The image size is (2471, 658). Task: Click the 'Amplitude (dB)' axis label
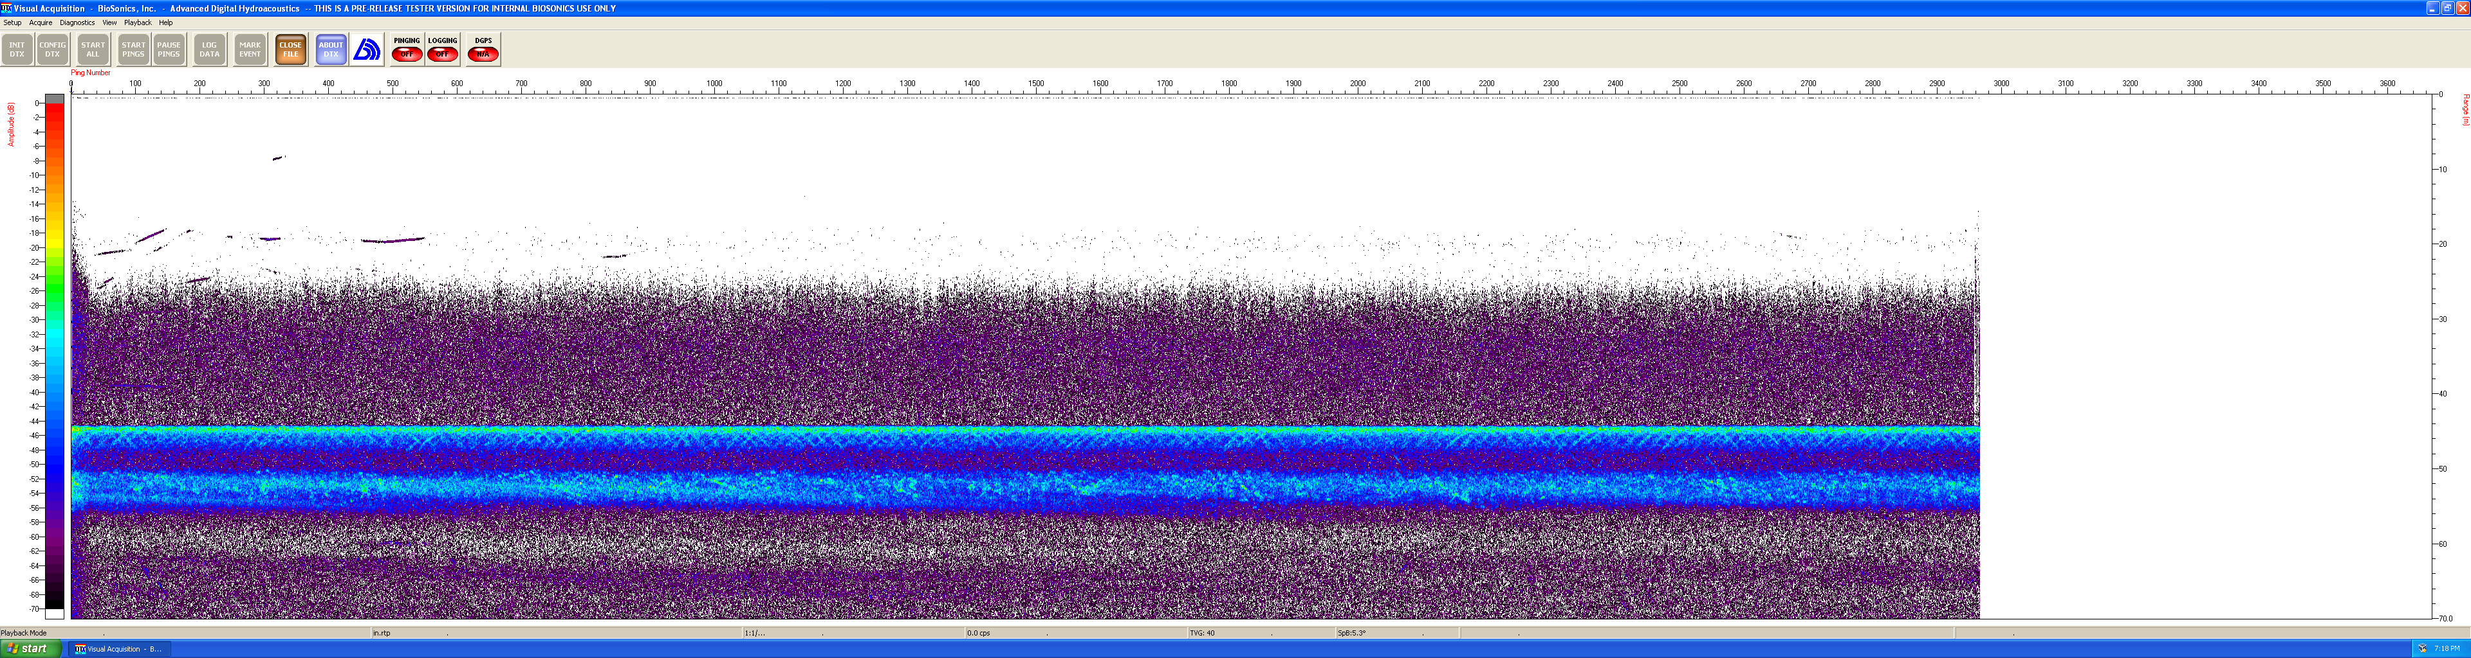click(12, 125)
